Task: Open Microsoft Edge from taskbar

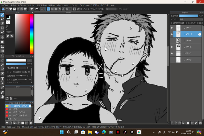Action: pyautogui.click(x=104, y=132)
